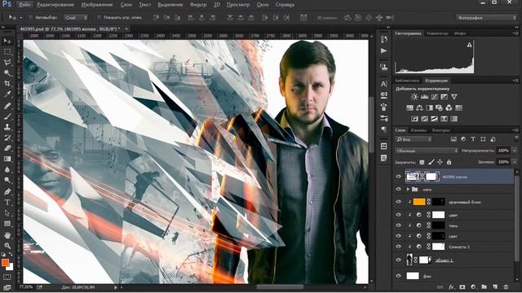Lock transparent pixels of the layer
522x293 pixels.
click(422, 162)
